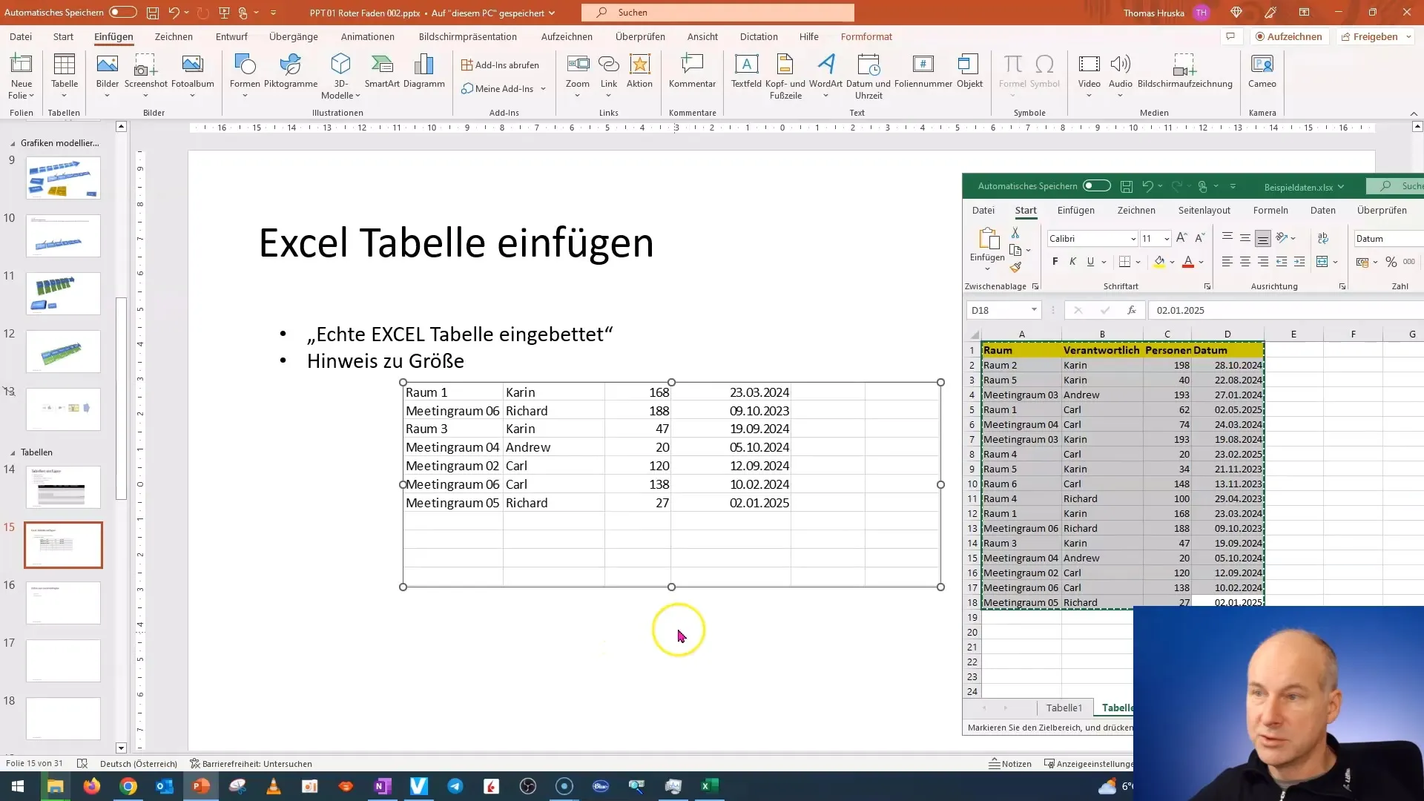Viewport: 1424px width, 801px height.
Task: Select slide 14 thumbnail
Action: pos(63,487)
